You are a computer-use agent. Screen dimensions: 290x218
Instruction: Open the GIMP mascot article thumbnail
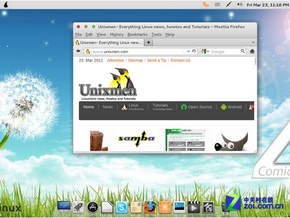(231, 141)
